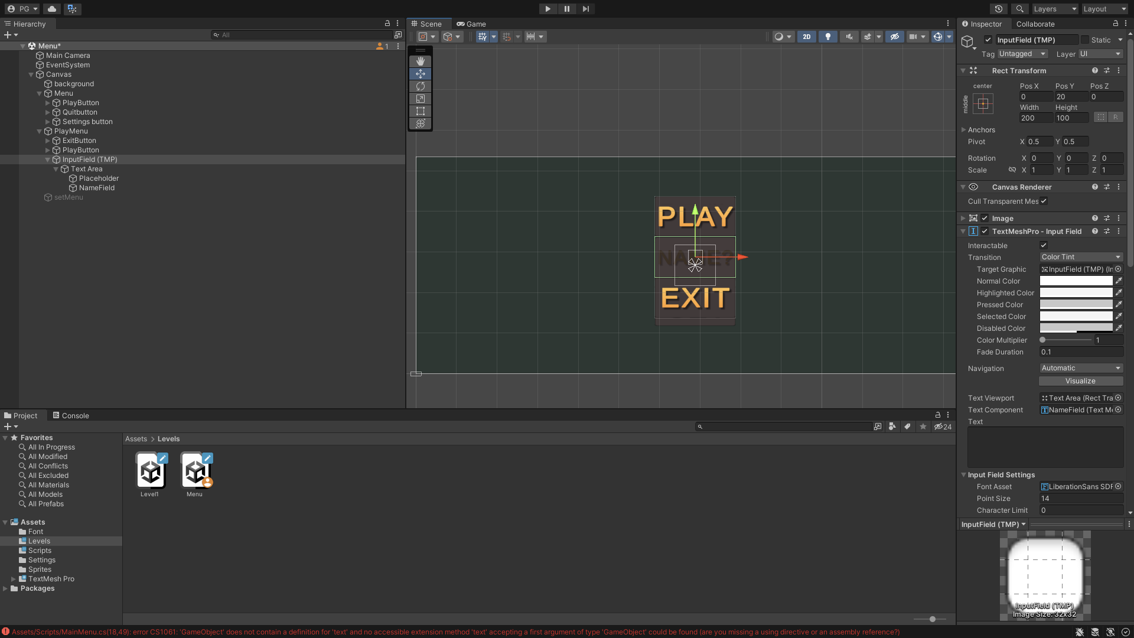
Task: Toggle scene lighting bulb icon
Action: point(827,37)
